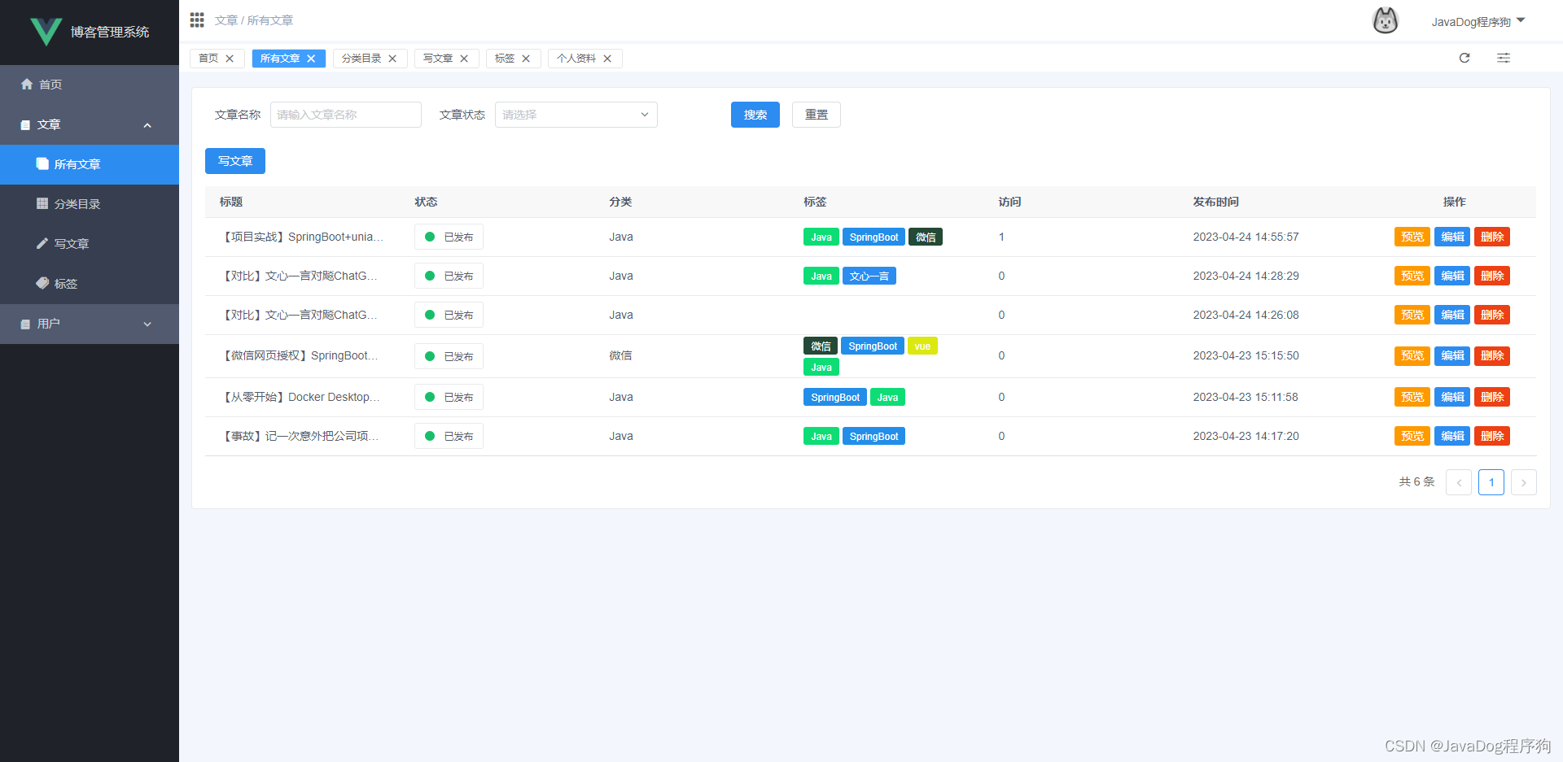Screen dimensions: 1563x762
Task: Open the layout settings sliders icon
Action: coord(1504,58)
